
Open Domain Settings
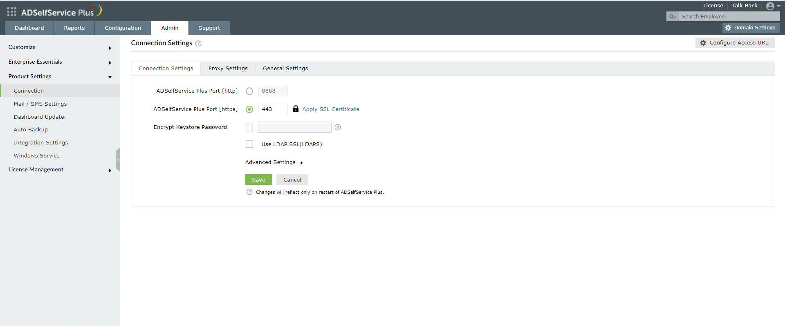click(x=751, y=28)
